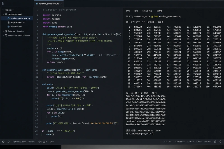Click the def generate_random_numbers function name
The height and width of the screenshot is (149, 224).
click(61, 34)
